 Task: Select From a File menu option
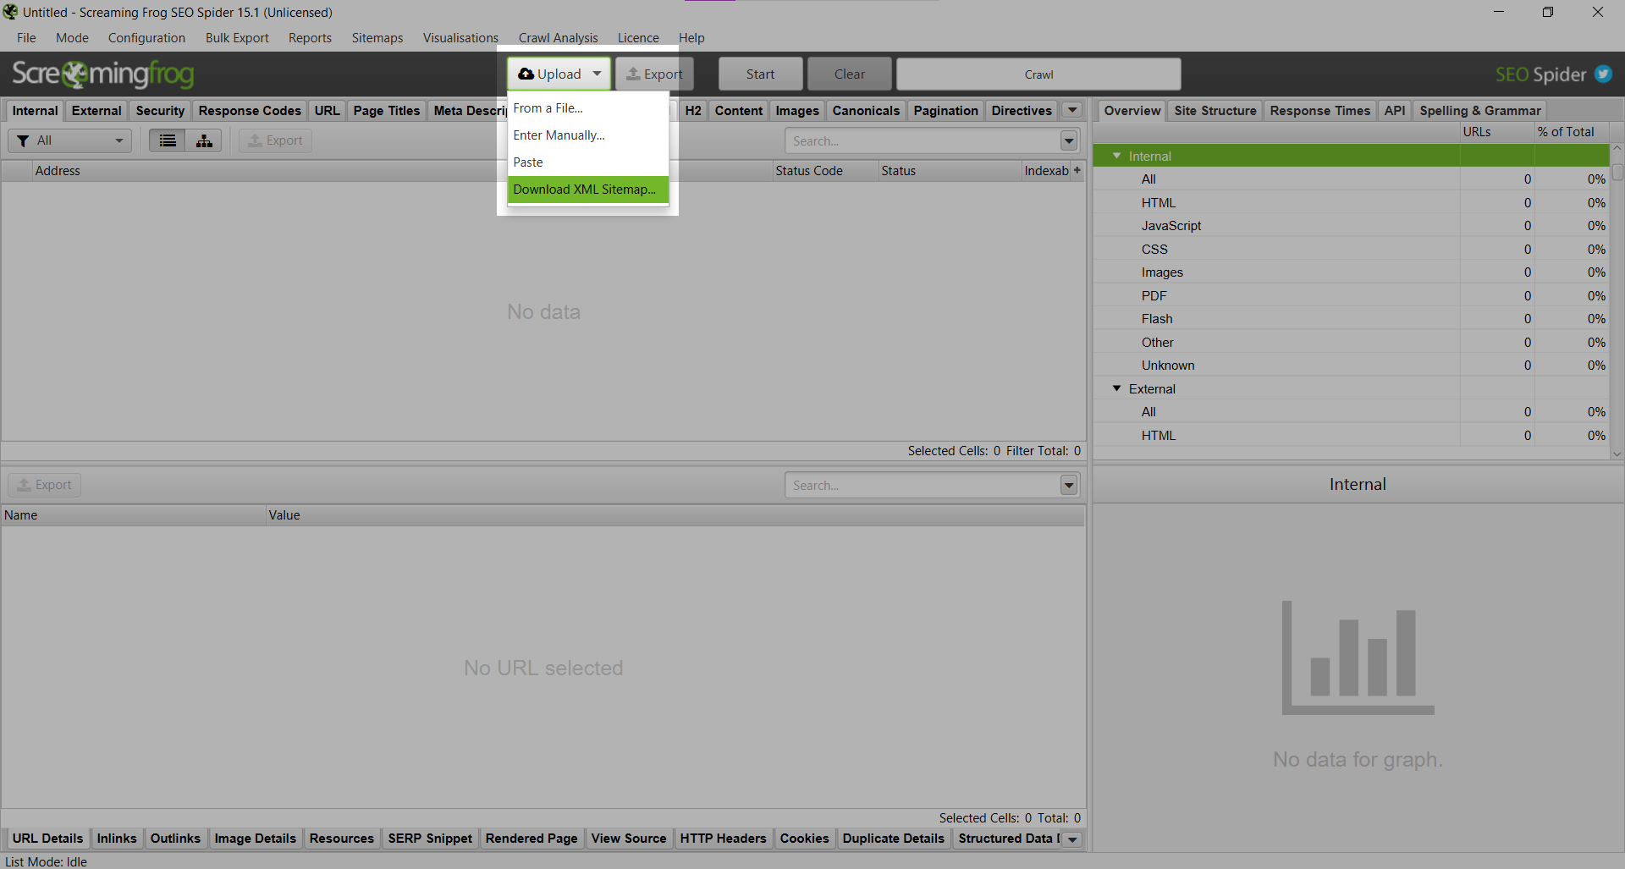tap(548, 108)
